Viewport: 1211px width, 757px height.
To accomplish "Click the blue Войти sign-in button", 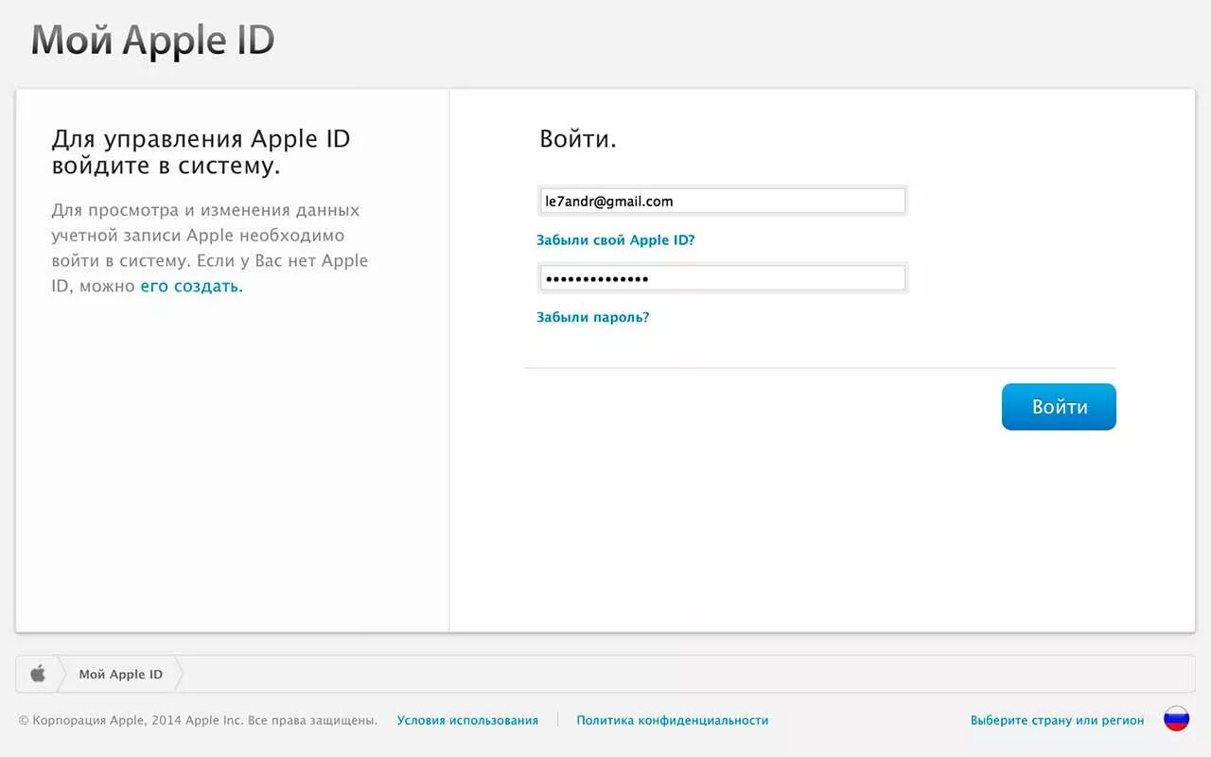I will point(1059,407).
